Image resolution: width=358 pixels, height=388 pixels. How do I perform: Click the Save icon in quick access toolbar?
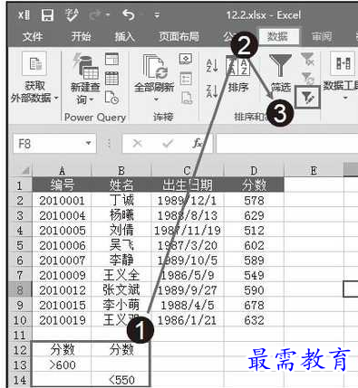coord(47,14)
